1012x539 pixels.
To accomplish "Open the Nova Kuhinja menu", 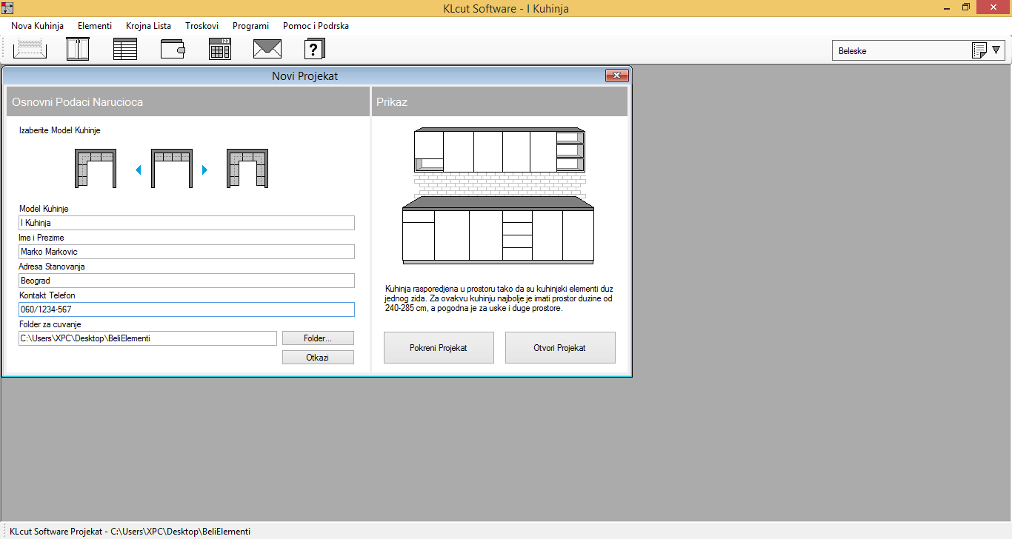I will pyautogui.click(x=38, y=26).
